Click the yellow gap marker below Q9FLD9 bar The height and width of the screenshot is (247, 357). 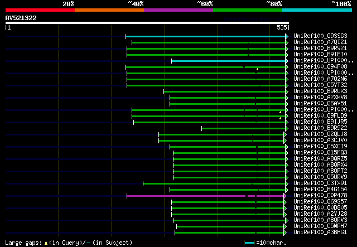pos(280,118)
